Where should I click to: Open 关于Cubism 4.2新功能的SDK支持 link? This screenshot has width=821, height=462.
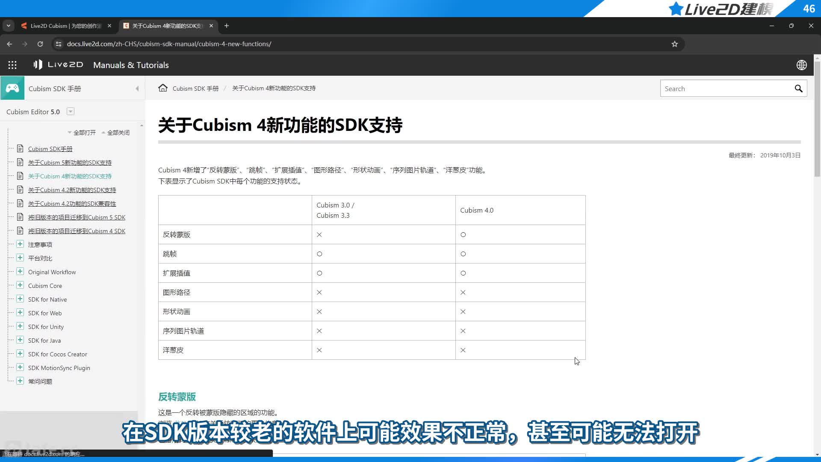(72, 190)
